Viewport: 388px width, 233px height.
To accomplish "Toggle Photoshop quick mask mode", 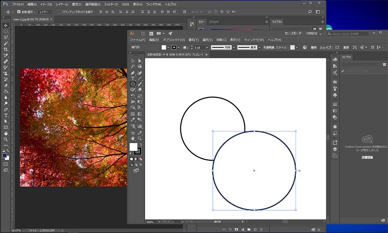I will tap(6, 164).
